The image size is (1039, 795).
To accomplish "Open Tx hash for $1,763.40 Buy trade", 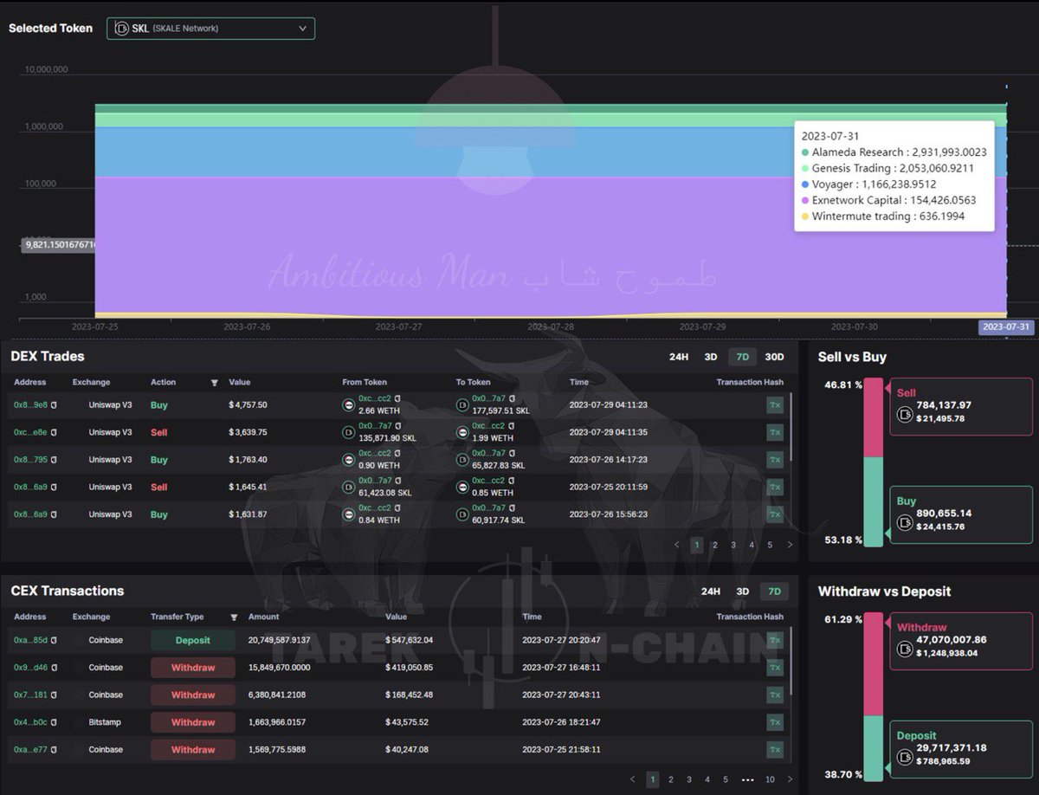I will (775, 460).
